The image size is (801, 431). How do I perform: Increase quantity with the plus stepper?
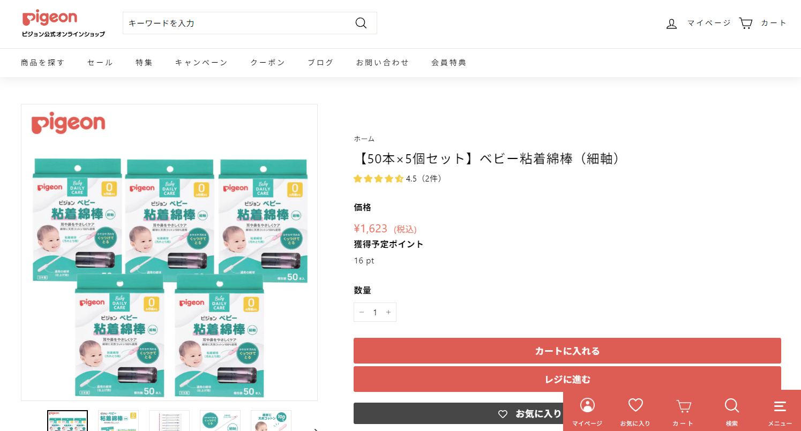(388, 312)
